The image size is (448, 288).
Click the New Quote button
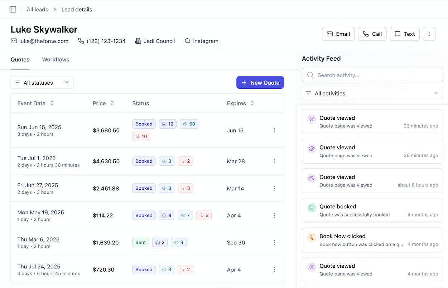click(x=260, y=83)
